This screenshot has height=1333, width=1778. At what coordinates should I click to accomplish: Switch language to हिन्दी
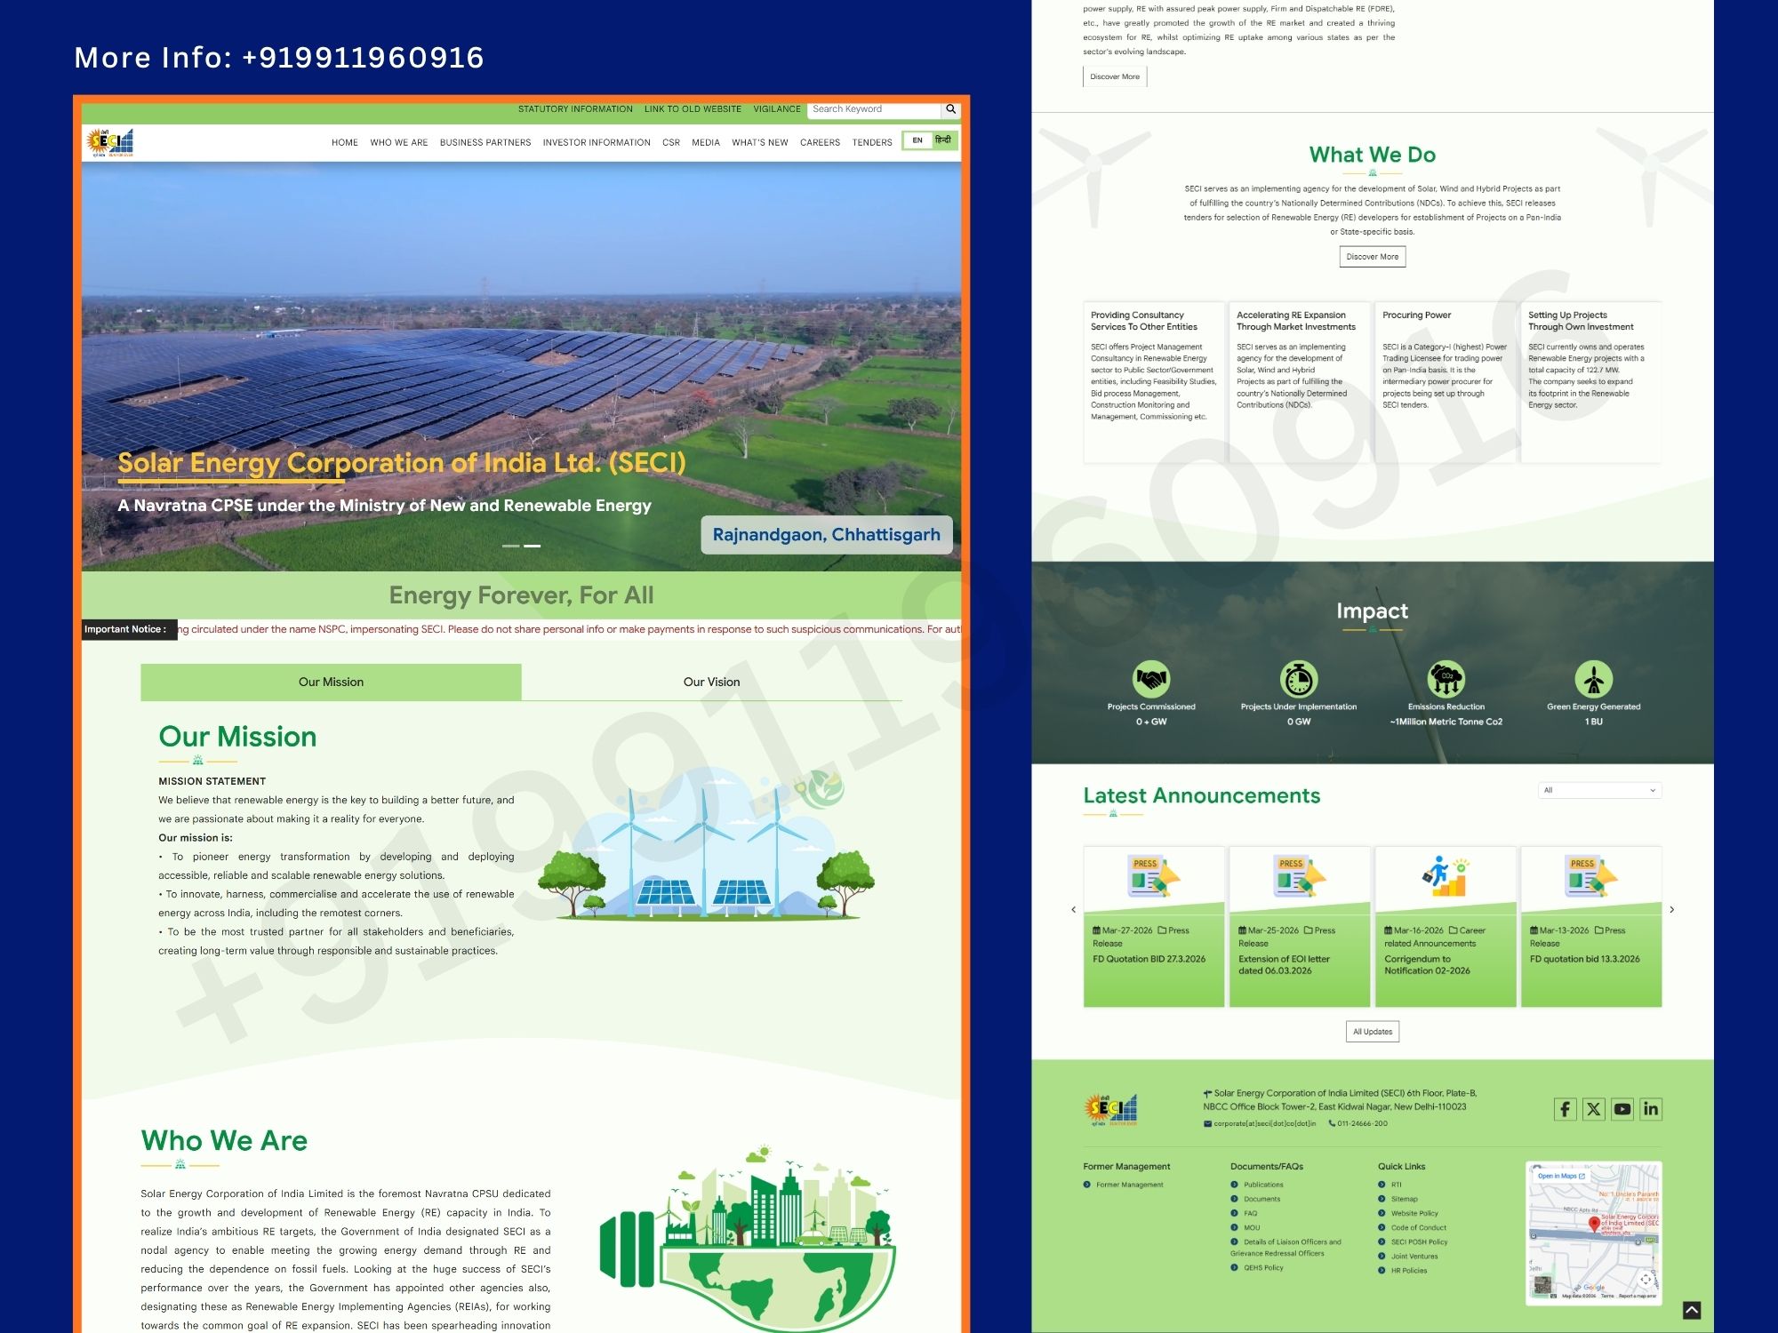(942, 140)
